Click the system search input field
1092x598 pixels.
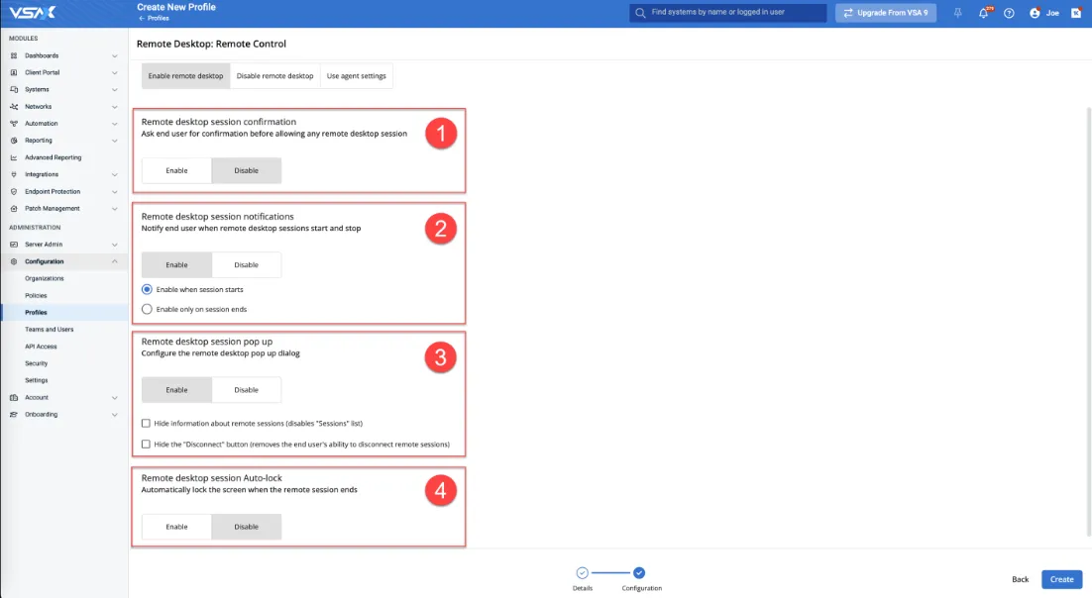click(x=733, y=13)
